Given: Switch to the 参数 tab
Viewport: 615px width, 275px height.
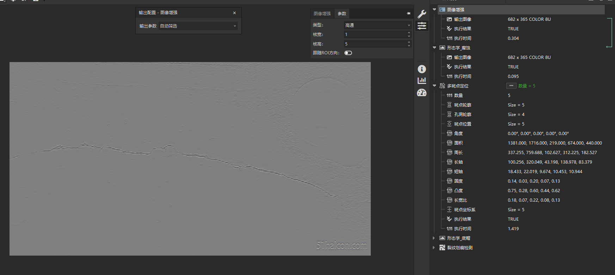Looking at the screenshot, I should (x=342, y=13).
